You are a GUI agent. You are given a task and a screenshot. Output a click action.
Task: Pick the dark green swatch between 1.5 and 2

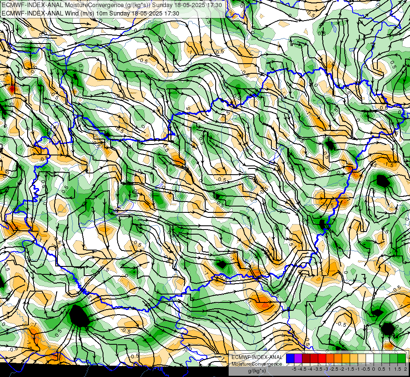pyautogui.click(x=402, y=359)
